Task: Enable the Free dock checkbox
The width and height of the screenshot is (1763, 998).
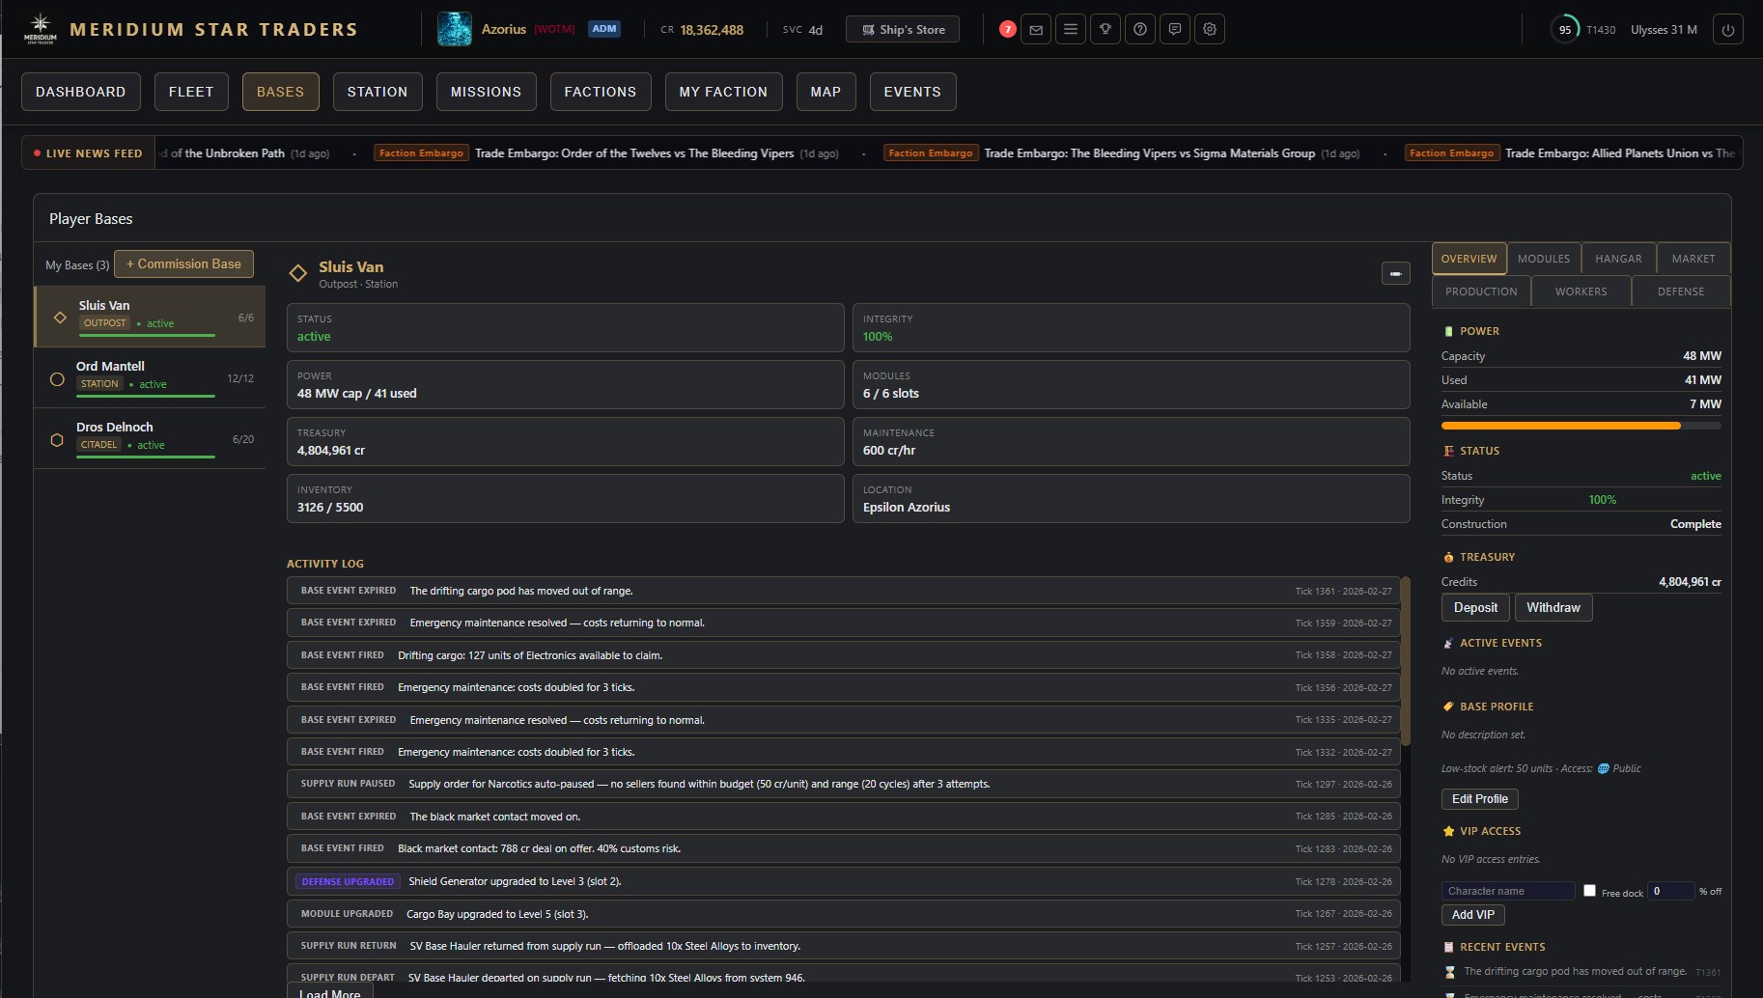Action: pyautogui.click(x=1589, y=891)
